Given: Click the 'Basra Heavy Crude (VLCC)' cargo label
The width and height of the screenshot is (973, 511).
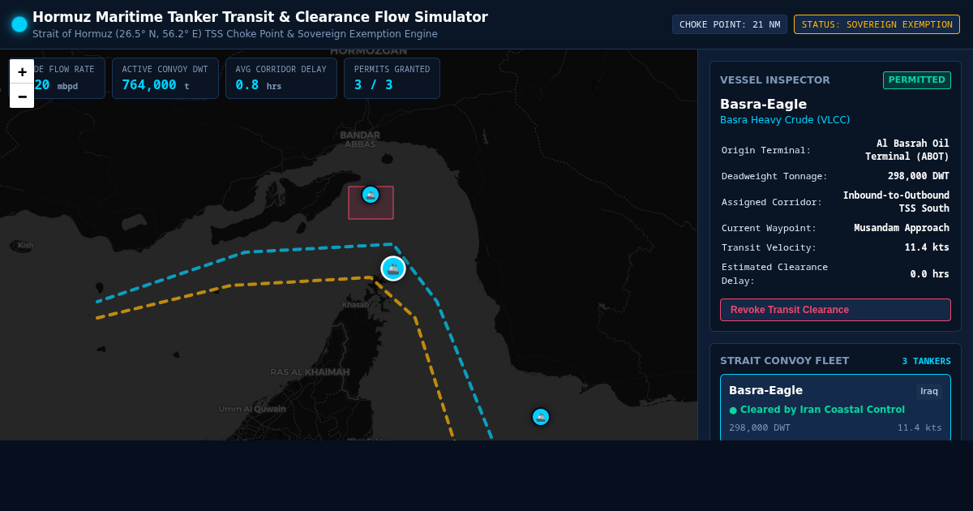Looking at the screenshot, I should tap(785, 120).
